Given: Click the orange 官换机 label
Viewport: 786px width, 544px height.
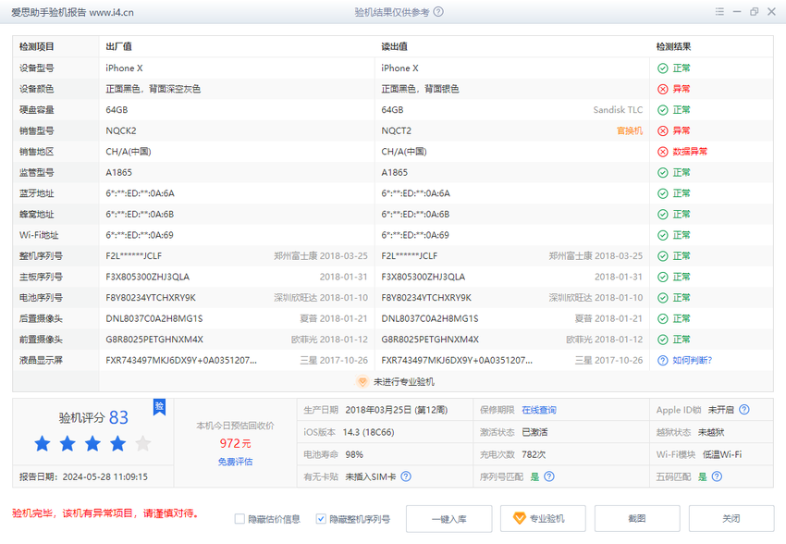Looking at the screenshot, I should point(630,130).
